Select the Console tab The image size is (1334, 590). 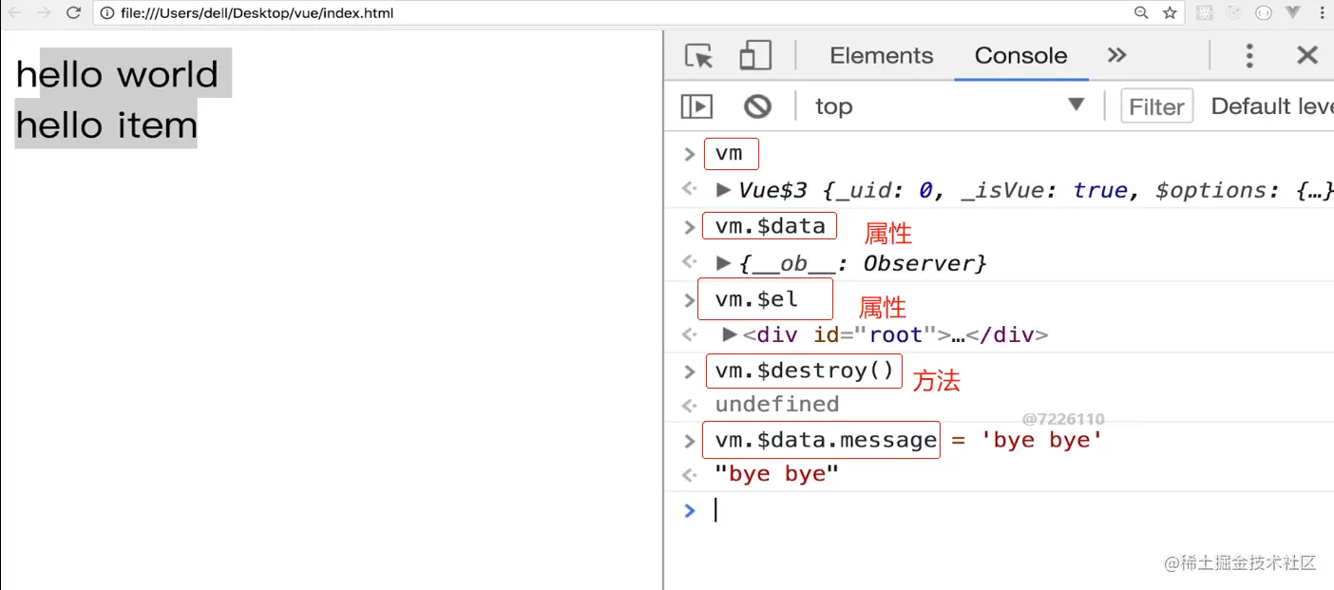[1020, 56]
